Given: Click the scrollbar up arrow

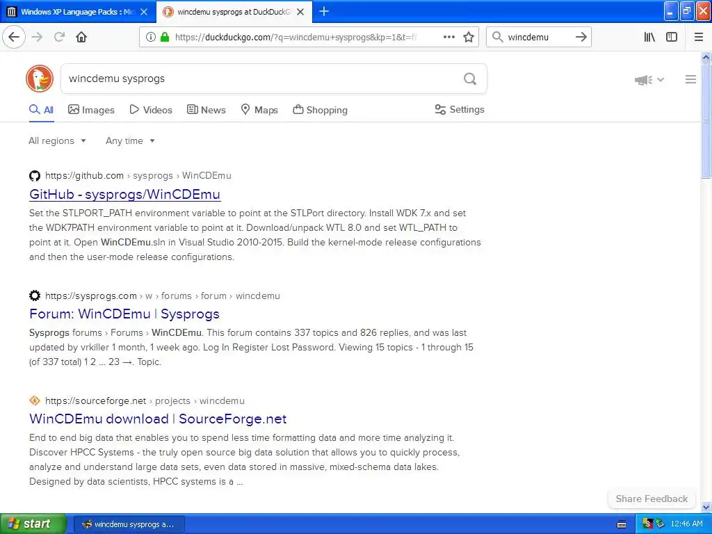Looking at the screenshot, I should [706, 57].
